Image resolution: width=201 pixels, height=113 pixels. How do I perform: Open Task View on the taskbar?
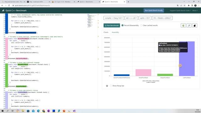point(13,111)
